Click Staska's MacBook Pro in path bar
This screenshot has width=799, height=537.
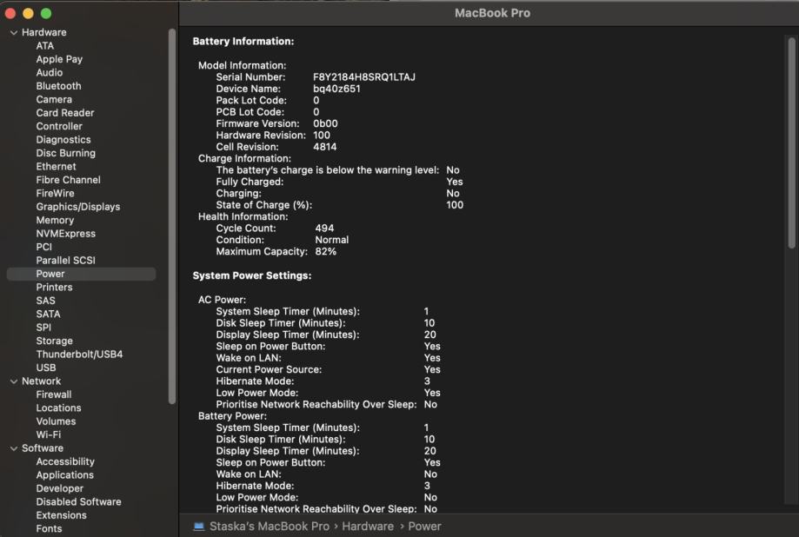[x=269, y=527]
